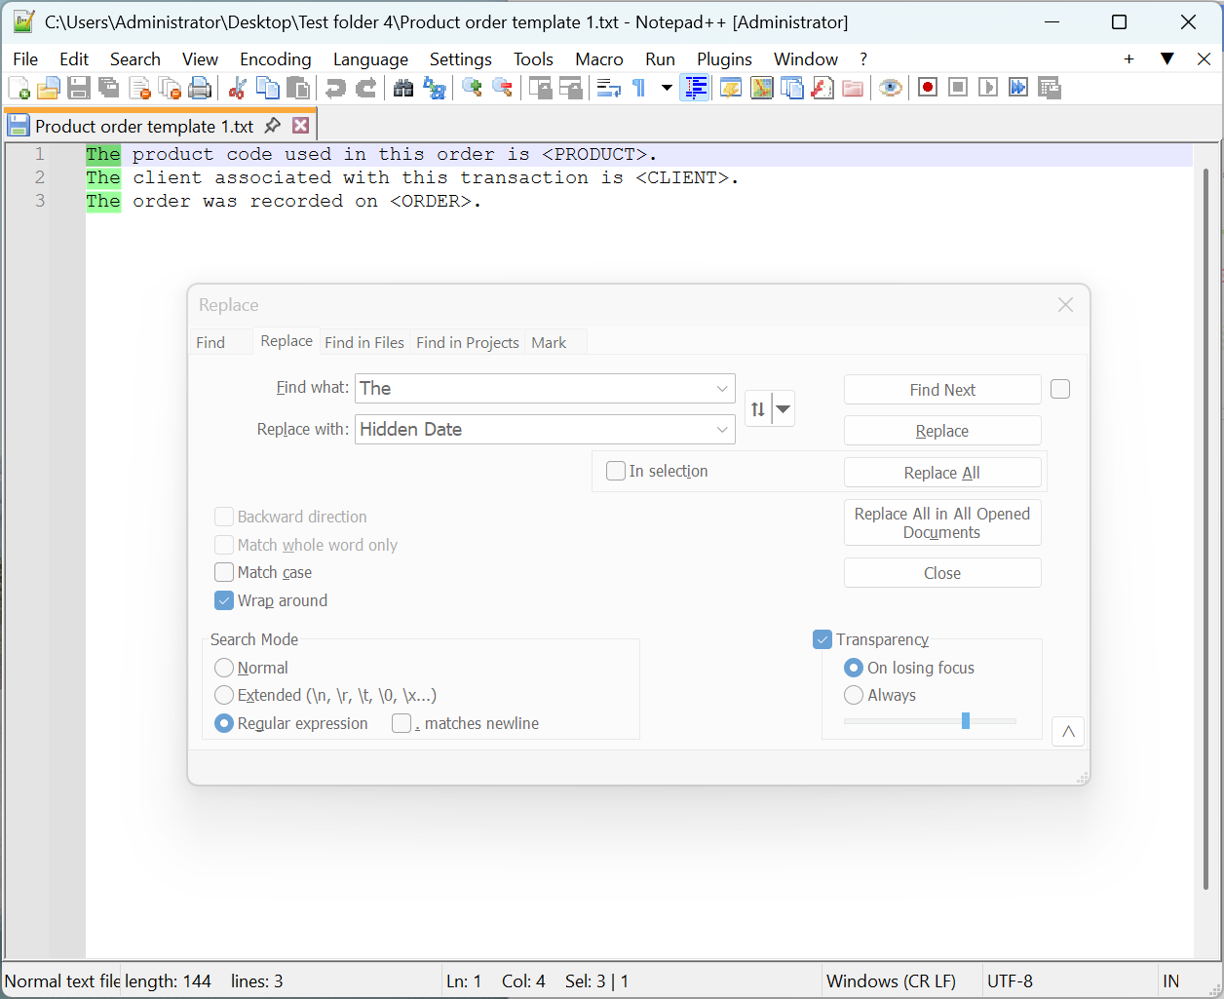Collapse the dialog options with the caret button

click(x=1068, y=732)
